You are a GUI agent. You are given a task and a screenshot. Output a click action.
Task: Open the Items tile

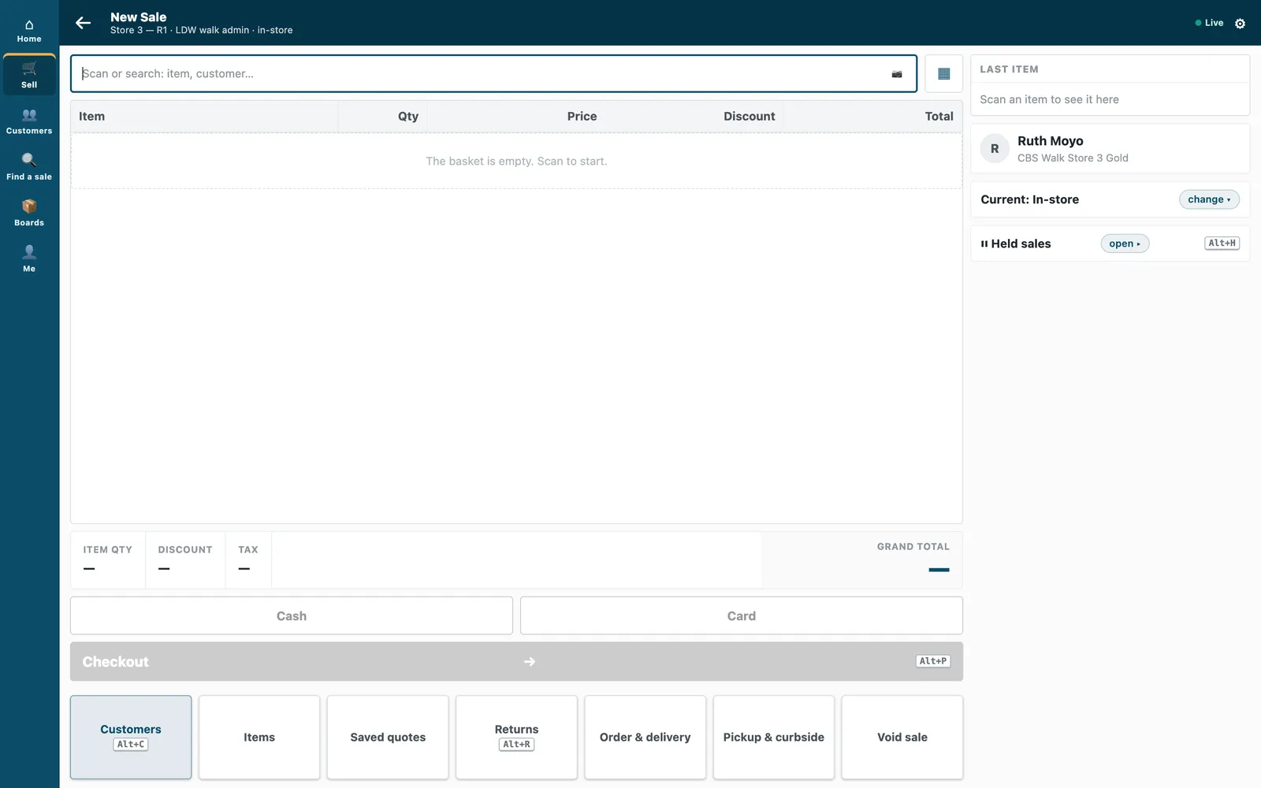coord(259,737)
